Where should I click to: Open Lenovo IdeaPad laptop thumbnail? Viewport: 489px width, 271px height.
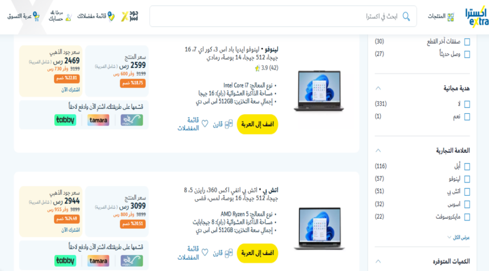click(319, 91)
